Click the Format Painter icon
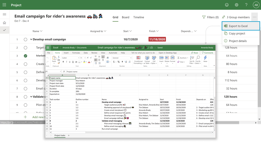261x142 pixels. pyautogui.click(x=59, y=63)
